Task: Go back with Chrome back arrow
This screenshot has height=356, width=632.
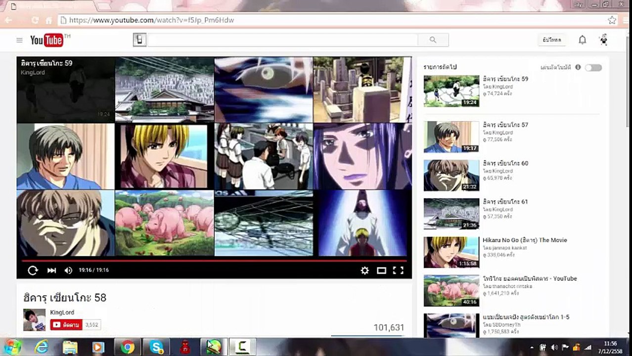Action: click(8, 20)
